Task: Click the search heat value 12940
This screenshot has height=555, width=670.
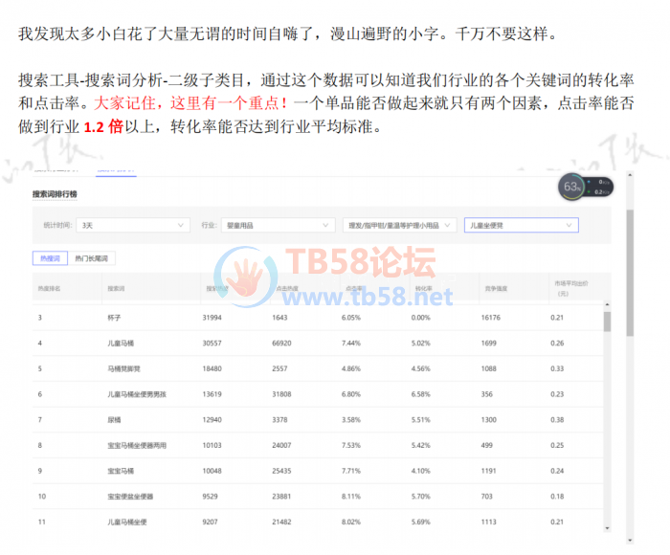Action: (x=212, y=419)
